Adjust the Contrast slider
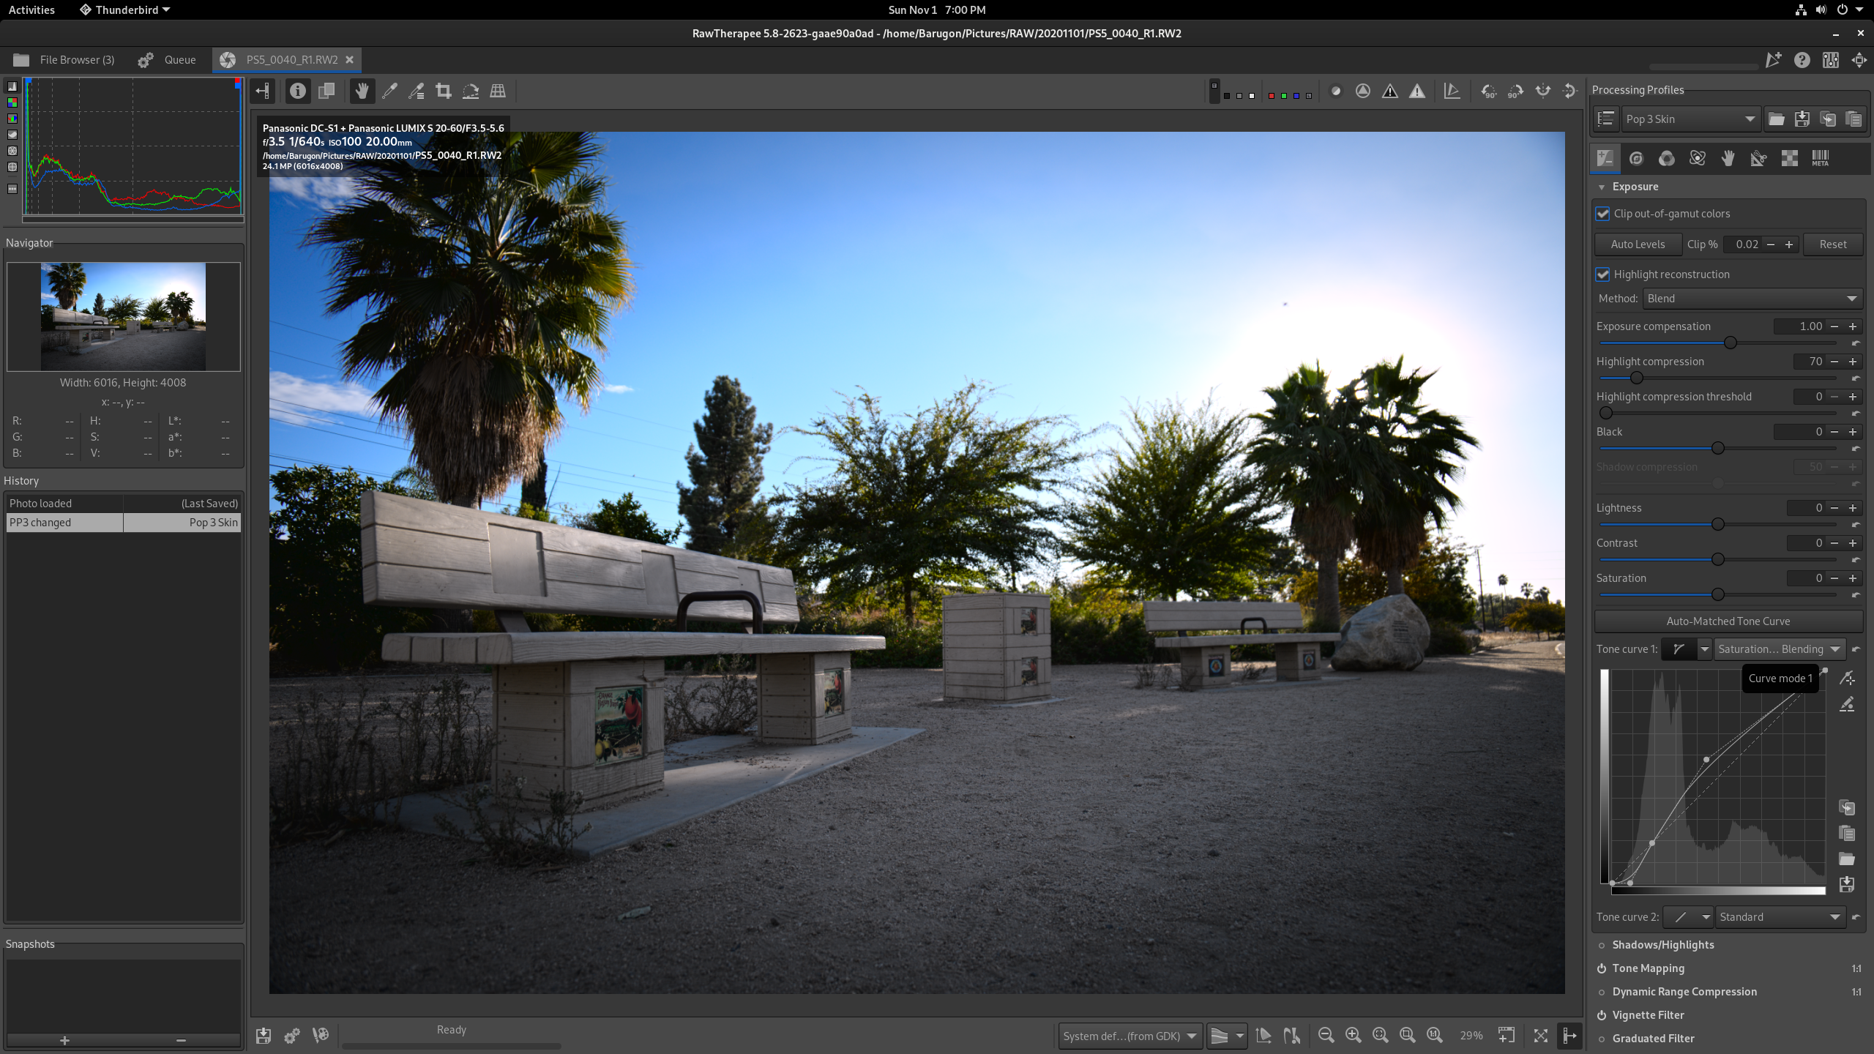This screenshot has height=1054, width=1874. pos(1718,560)
